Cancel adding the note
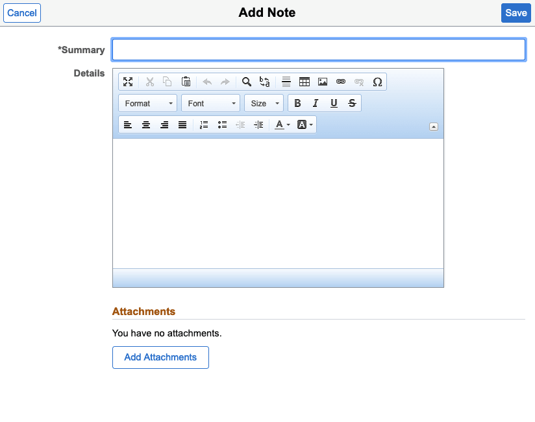The height and width of the screenshot is (422, 535). tap(22, 13)
